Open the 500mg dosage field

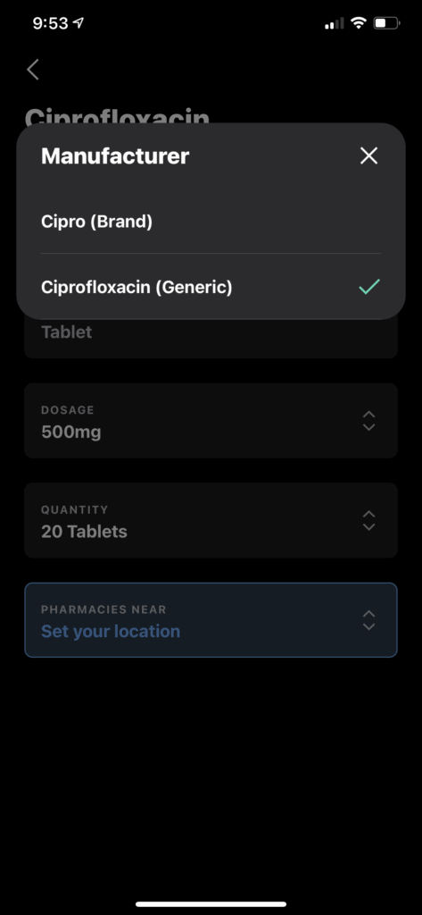pos(211,420)
